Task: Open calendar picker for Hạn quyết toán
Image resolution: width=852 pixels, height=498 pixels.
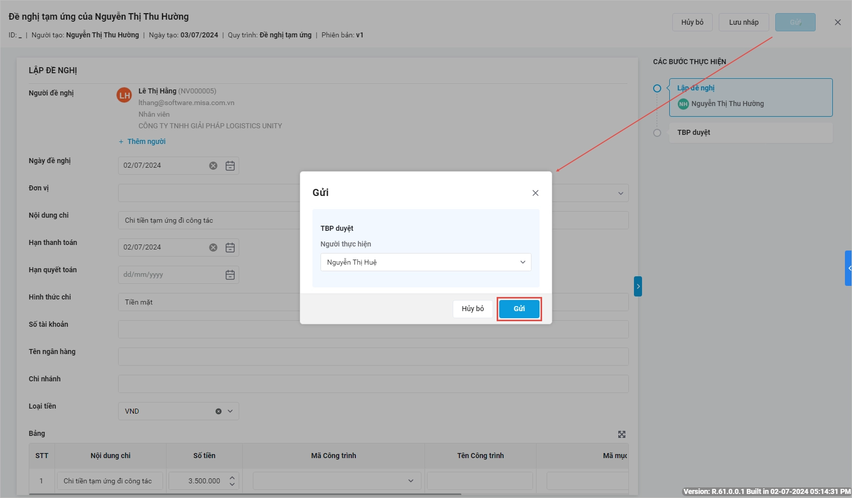Action: click(230, 275)
